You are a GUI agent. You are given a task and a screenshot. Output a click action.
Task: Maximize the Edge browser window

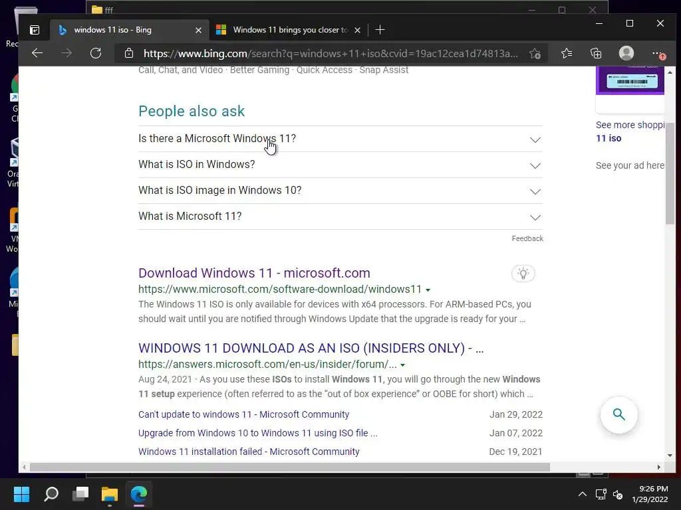(630, 23)
